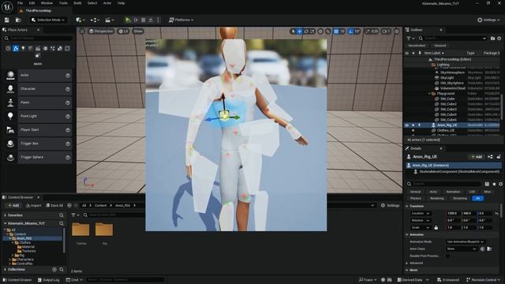Screen dimensions: 505x284
Task: Click the viewport layout maximize icon
Action: click(397, 32)
